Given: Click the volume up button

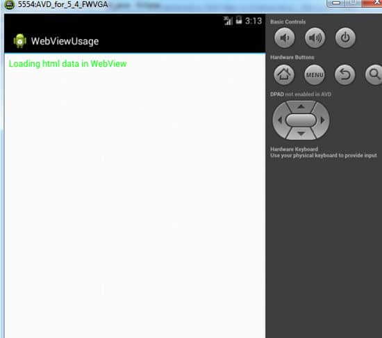Looking at the screenshot, I should 315,38.
